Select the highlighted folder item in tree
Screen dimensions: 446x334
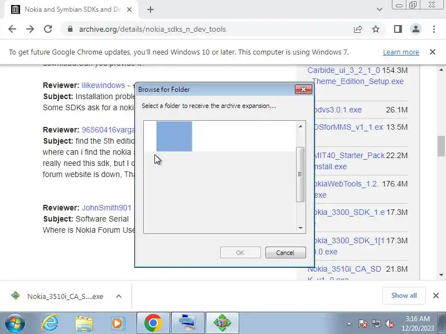[x=174, y=136]
